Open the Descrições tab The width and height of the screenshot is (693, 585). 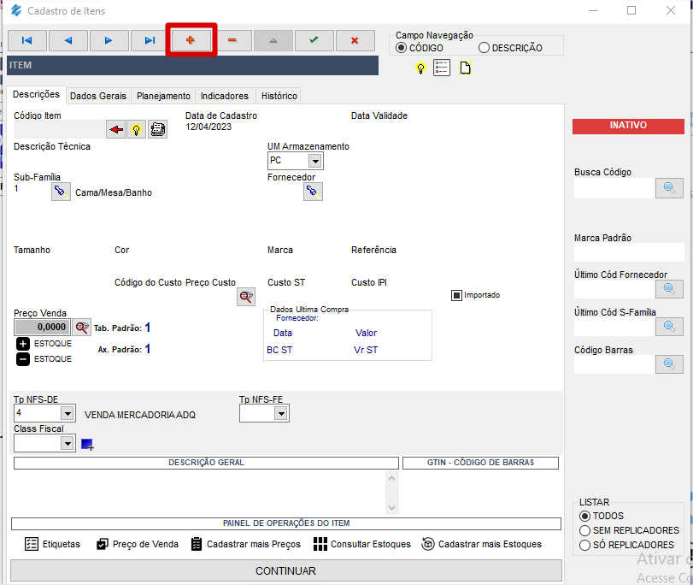(36, 95)
